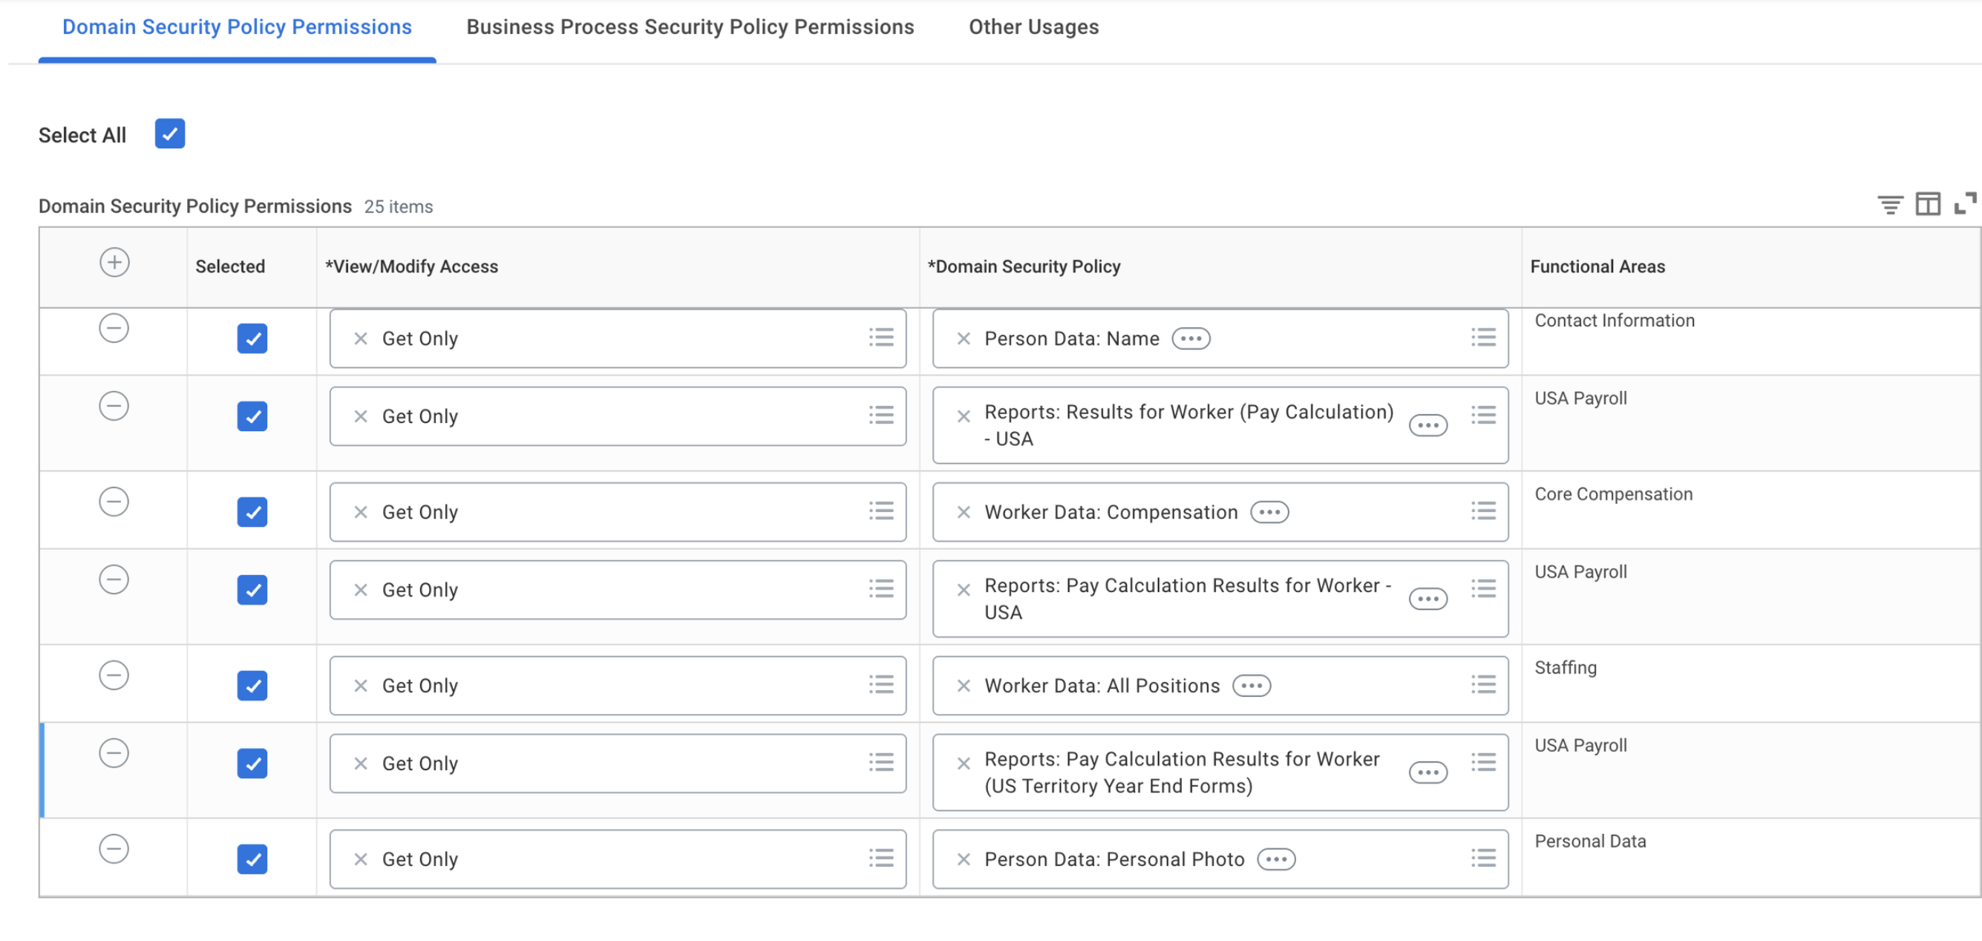Click the column layout grid icon
This screenshot has width=1982, height=941.
1927,205
